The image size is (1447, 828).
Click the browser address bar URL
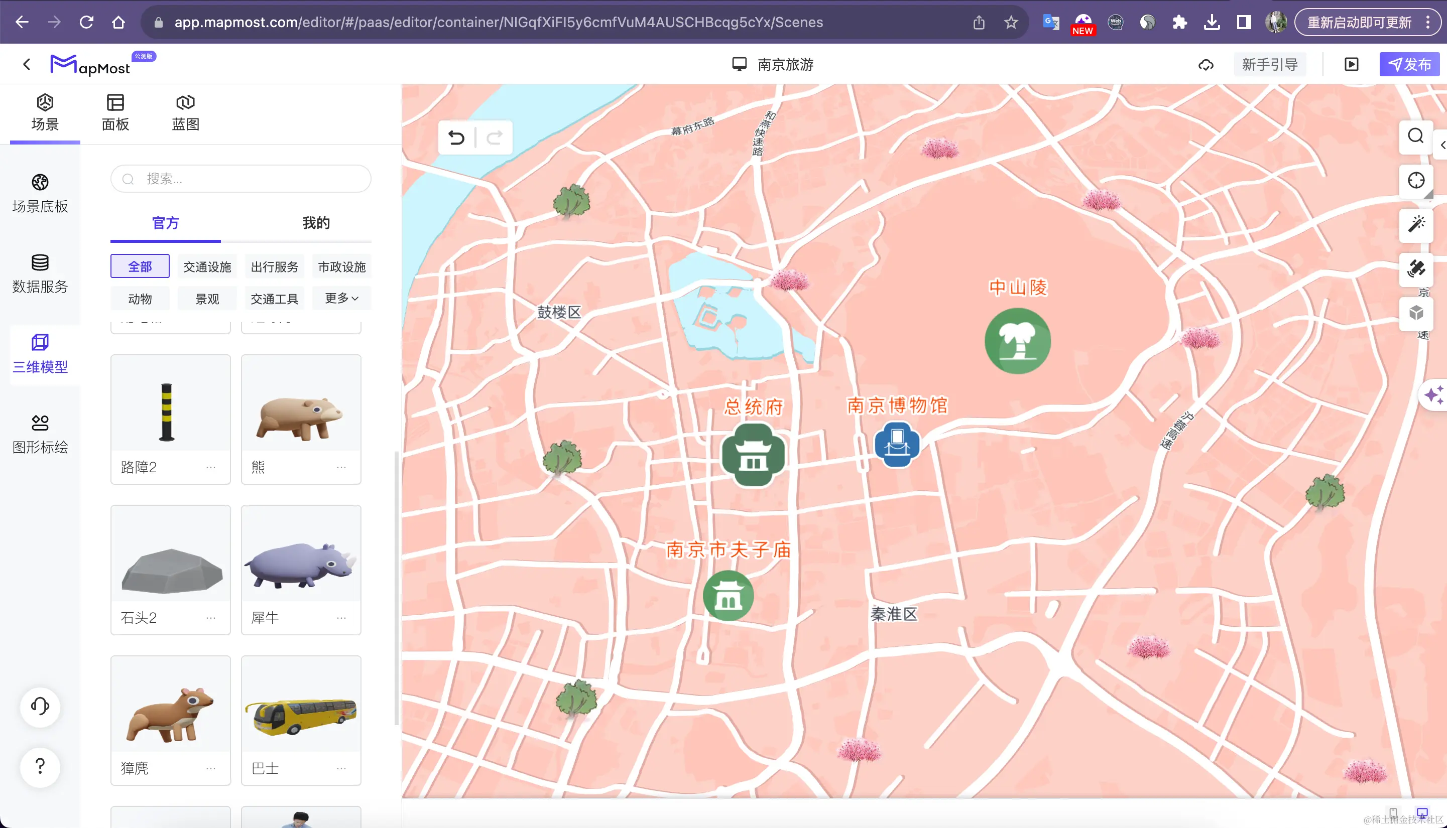498,22
